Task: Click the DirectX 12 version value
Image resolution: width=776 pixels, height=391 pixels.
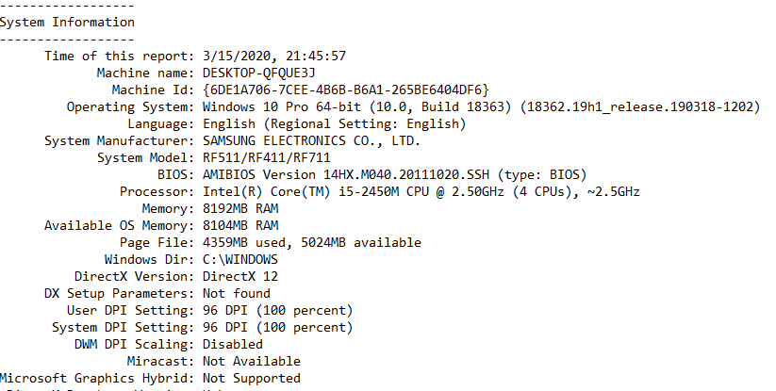Action: (240, 276)
